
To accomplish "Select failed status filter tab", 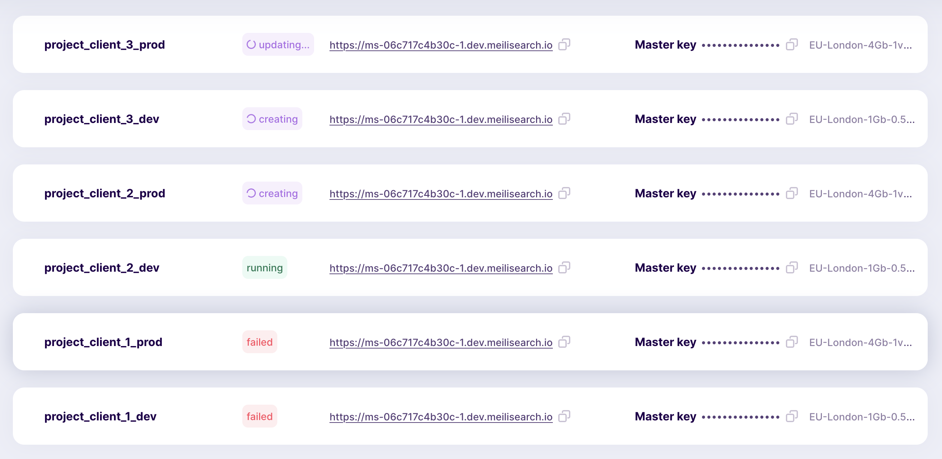I will 258,342.
